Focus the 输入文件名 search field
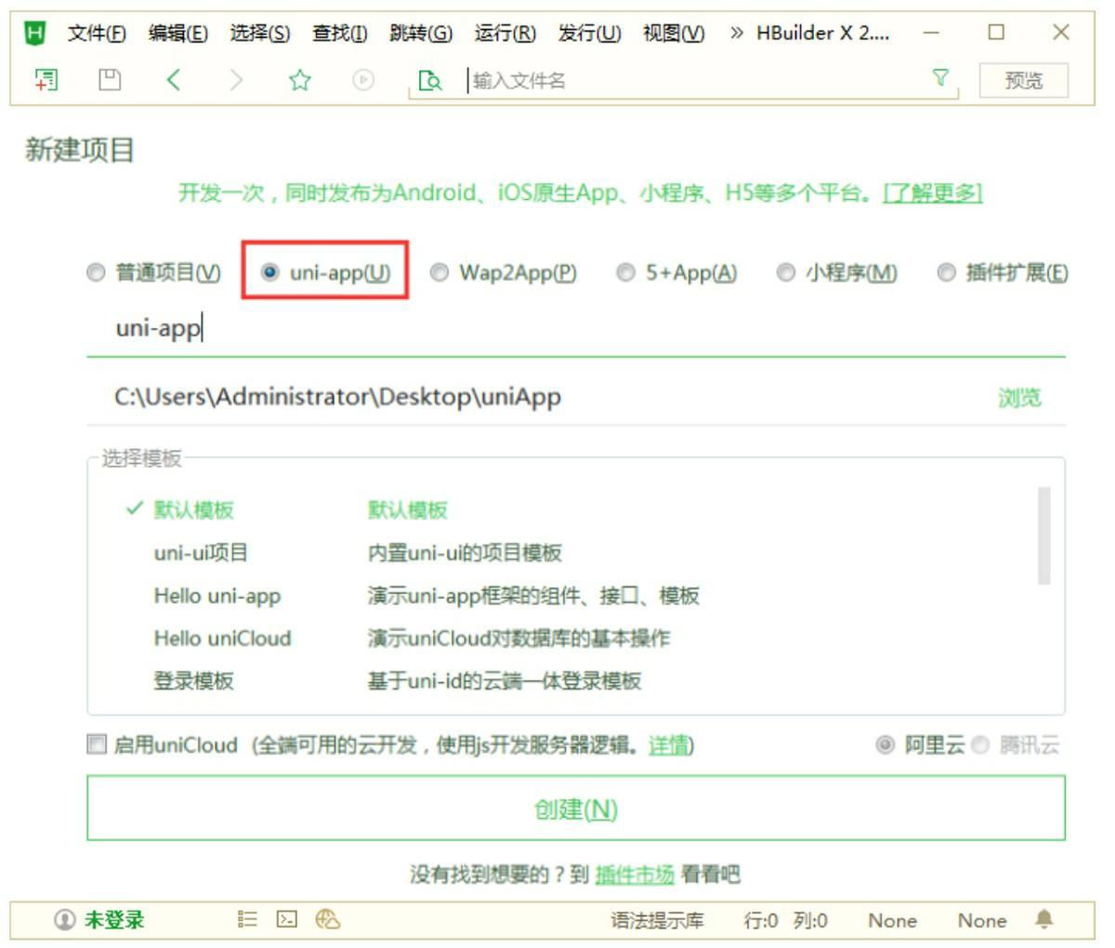The width and height of the screenshot is (1115, 948). point(697,81)
